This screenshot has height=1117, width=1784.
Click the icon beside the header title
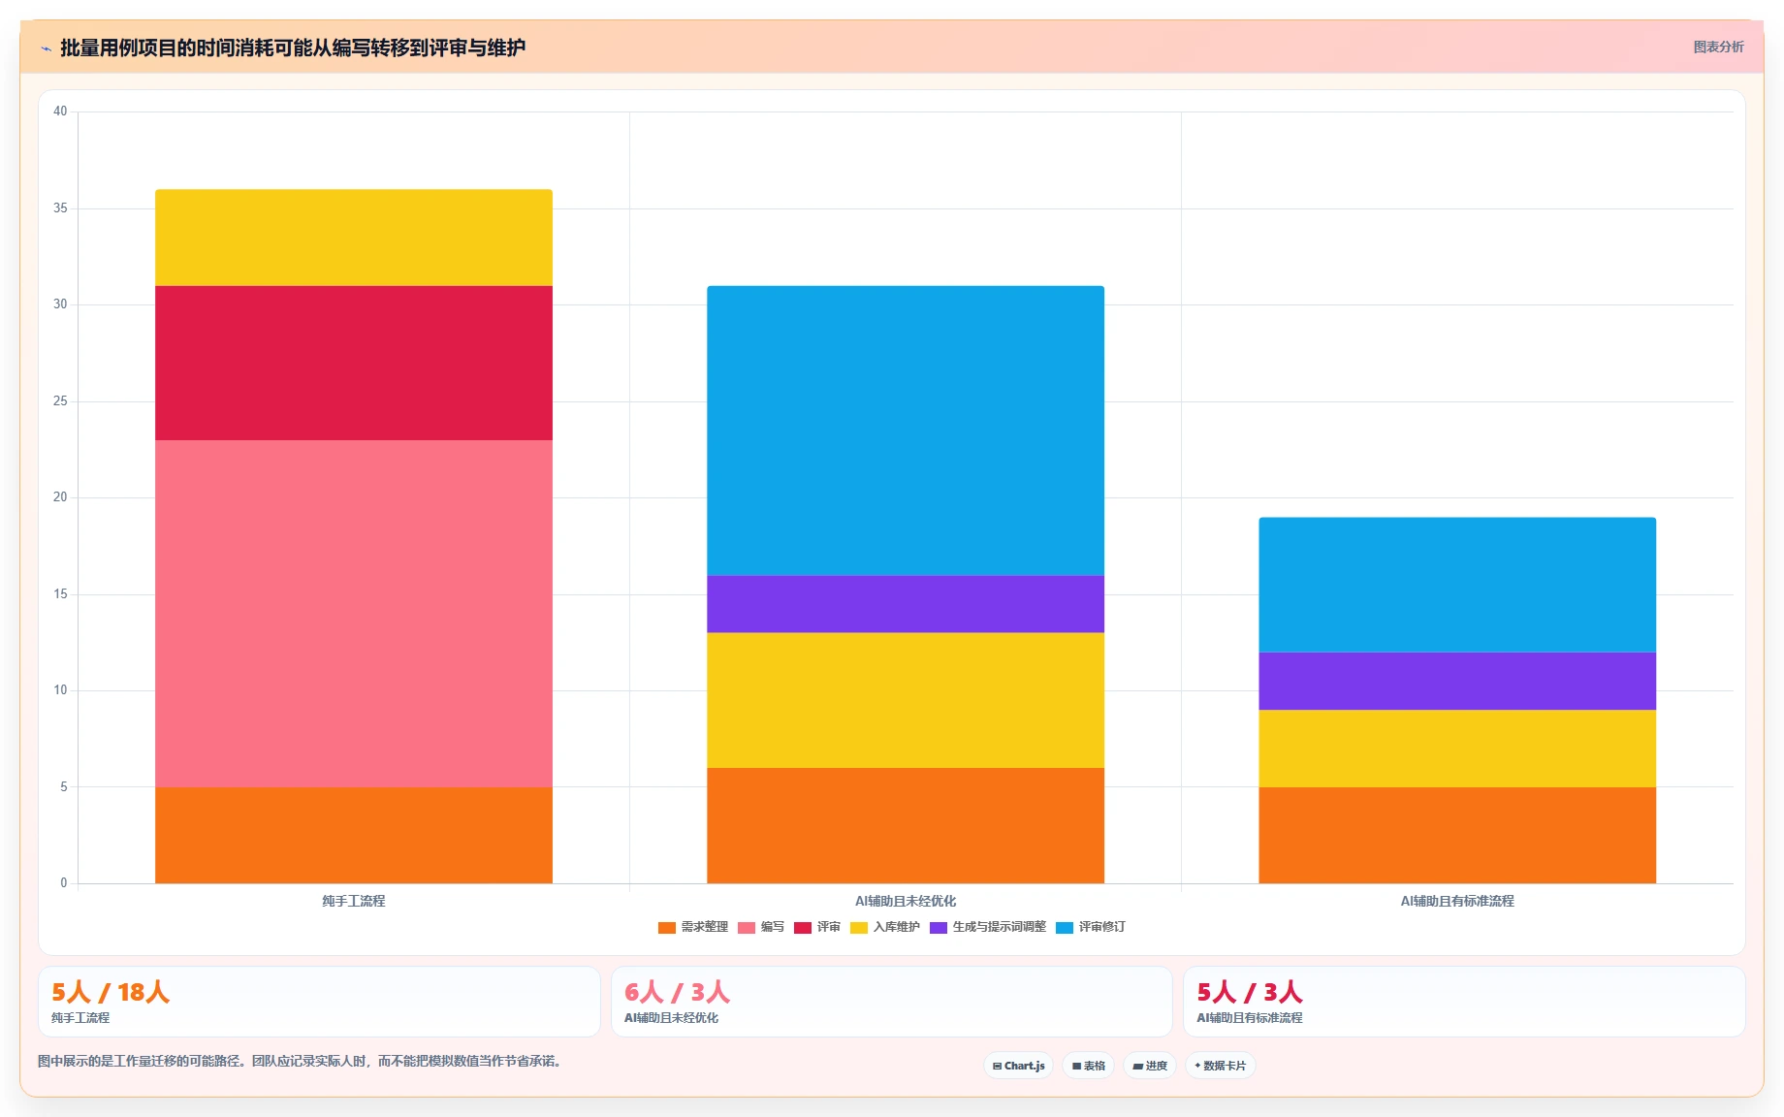pos(46,48)
